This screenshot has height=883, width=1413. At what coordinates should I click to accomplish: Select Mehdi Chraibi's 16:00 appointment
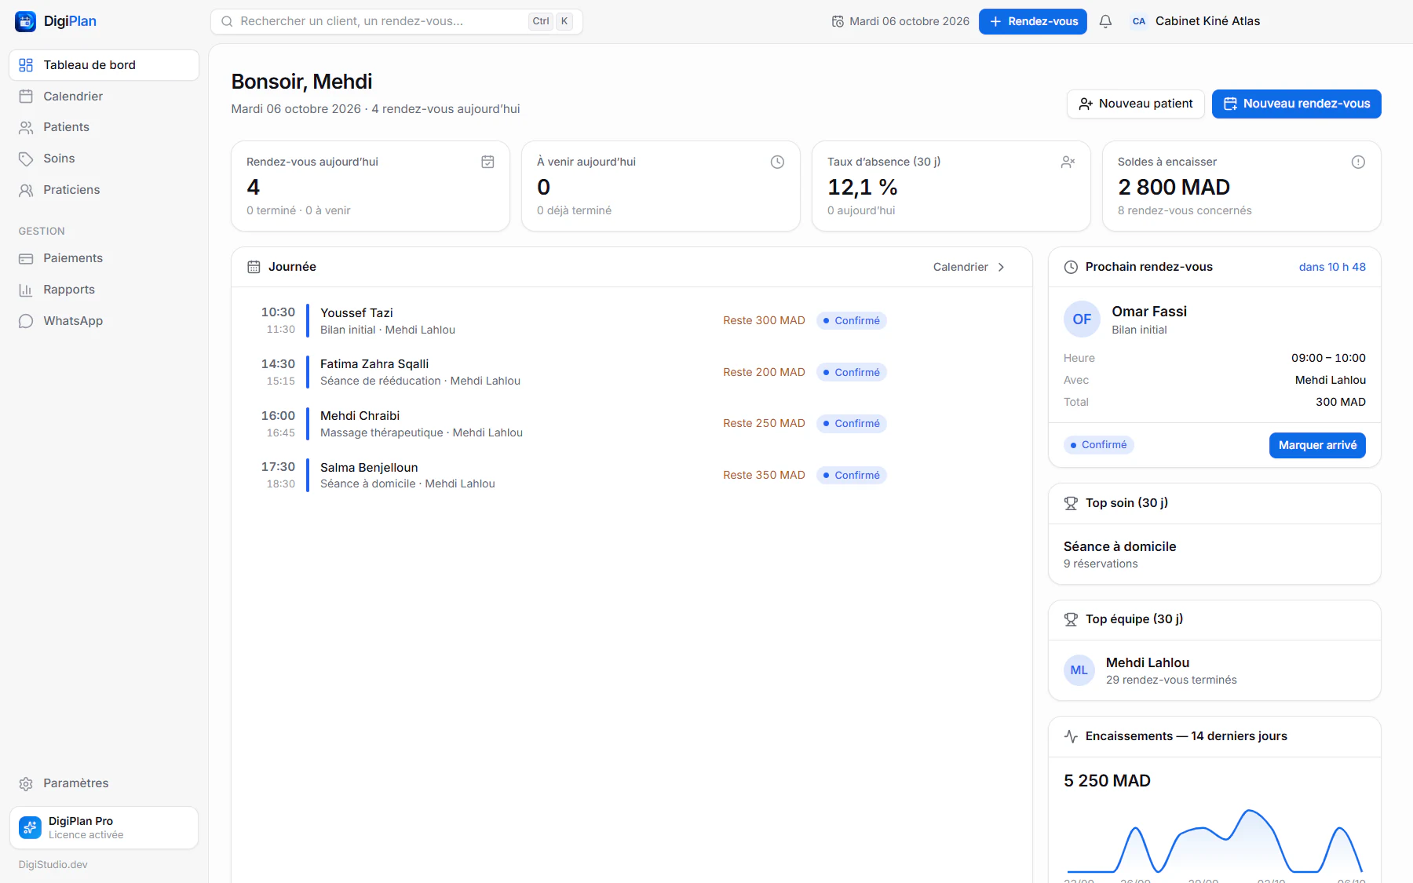(x=631, y=424)
